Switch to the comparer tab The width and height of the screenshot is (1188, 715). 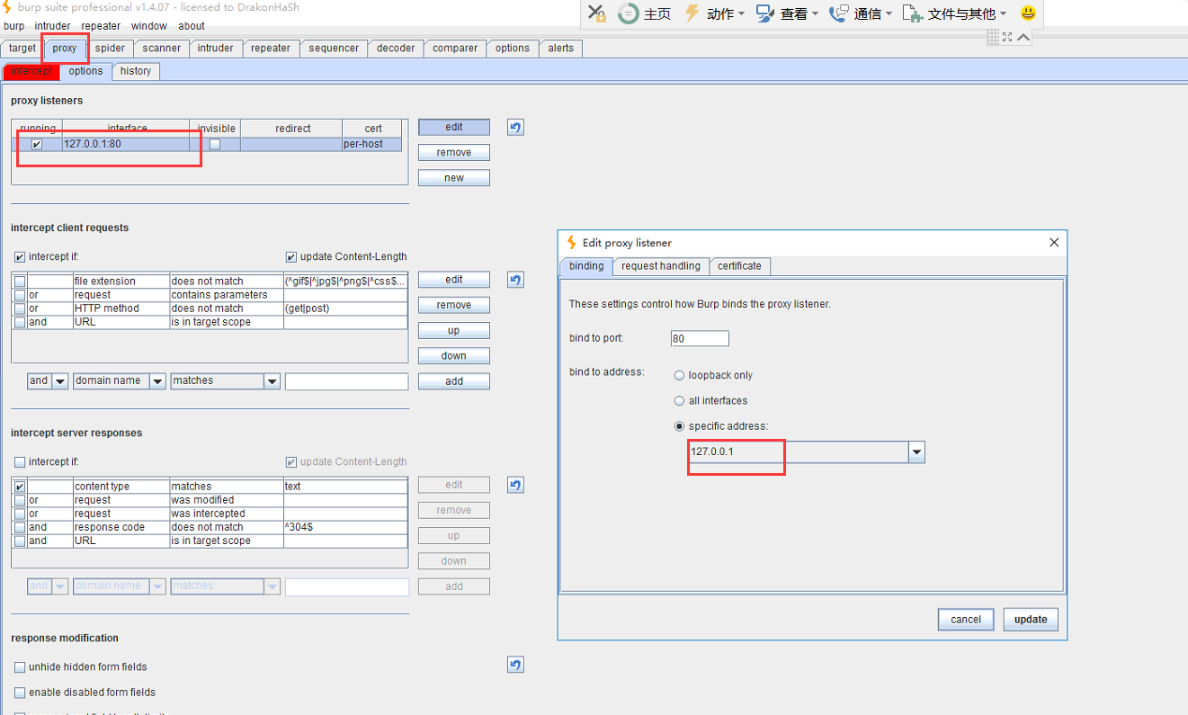pyautogui.click(x=455, y=49)
